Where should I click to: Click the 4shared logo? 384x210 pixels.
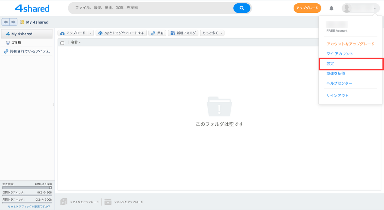(32, 8)
